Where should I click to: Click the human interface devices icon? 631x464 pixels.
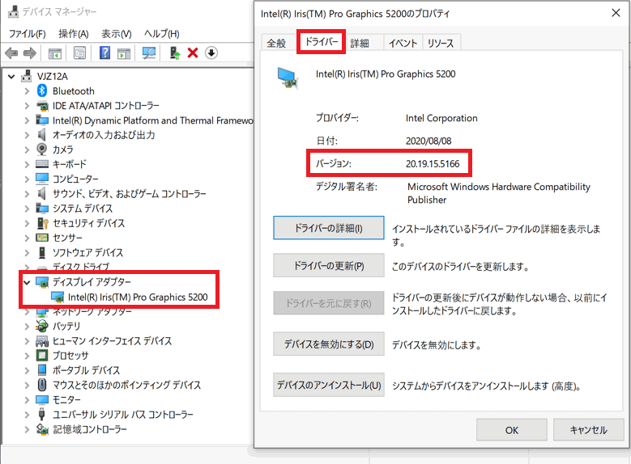pos(42,341)
